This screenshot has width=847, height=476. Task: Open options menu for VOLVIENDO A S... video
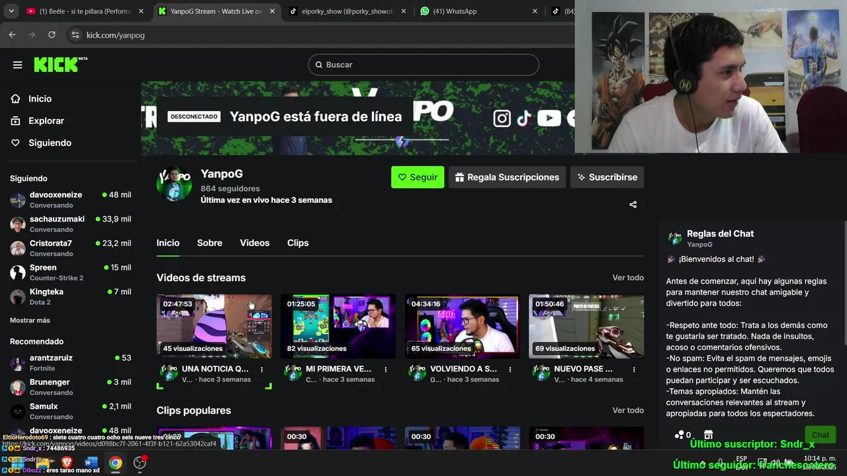[510, 370]
